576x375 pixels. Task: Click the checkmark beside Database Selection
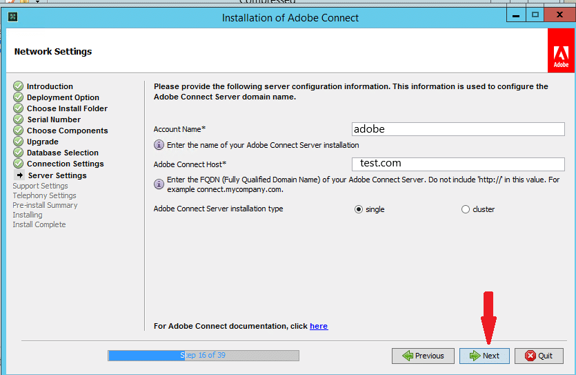(x=19, y=153)
